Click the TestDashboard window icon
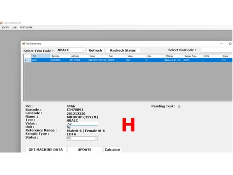Screen dimensions: 233x175 click(x=24, y=43)
